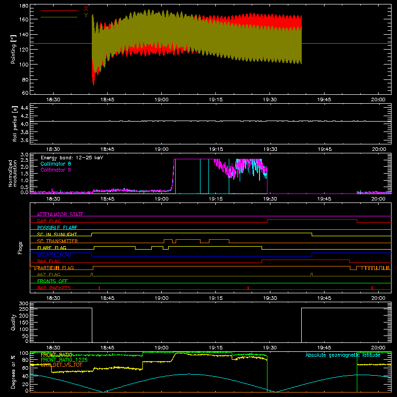Click the 150 tick on Quality axis
The image size is (397, 397).
24,323
